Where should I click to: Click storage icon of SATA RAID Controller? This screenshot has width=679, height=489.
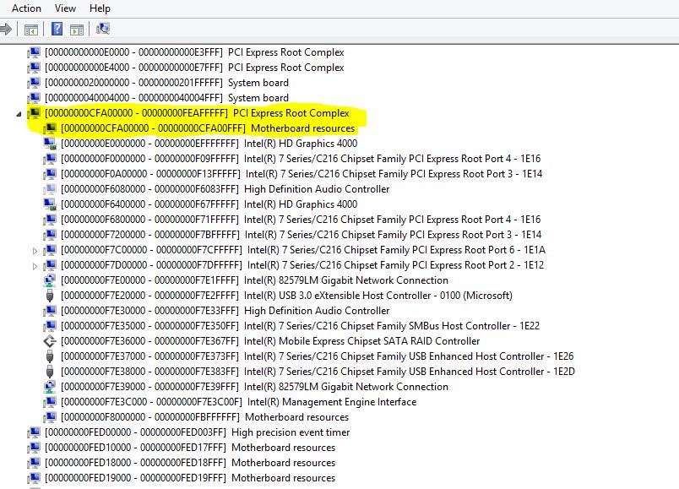[x=50, y=341]
